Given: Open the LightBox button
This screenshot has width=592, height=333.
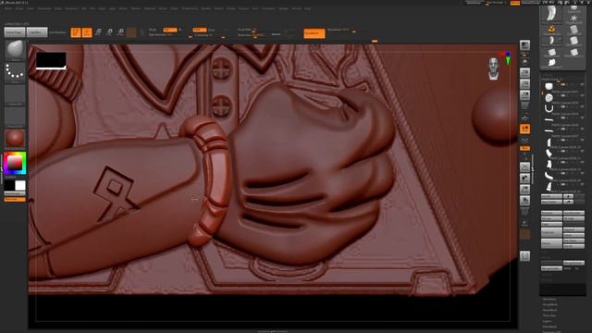Looking at the screenshot, I should 37,32.
